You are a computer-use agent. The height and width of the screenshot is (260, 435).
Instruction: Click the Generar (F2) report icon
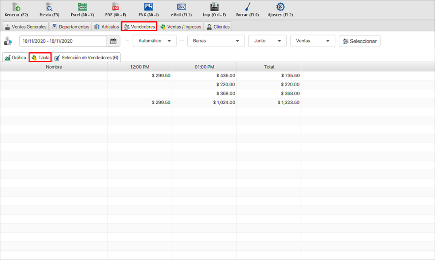click(16, 7)
